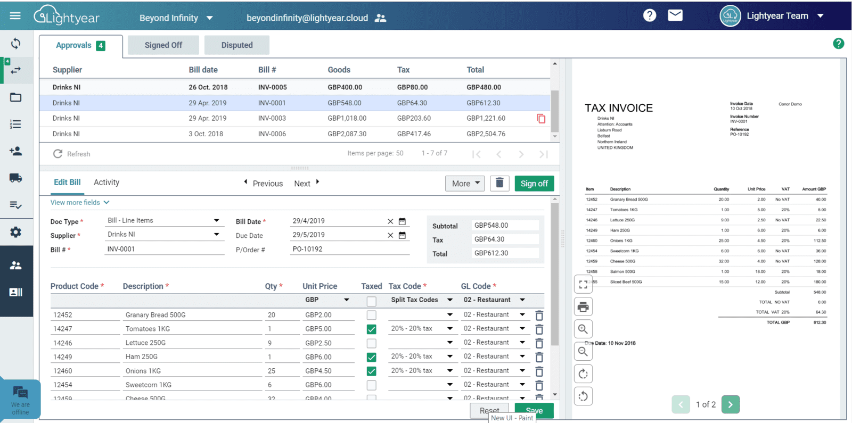Select the INV-0006 bill row
The image size is (852, 423).
[294, 134]
